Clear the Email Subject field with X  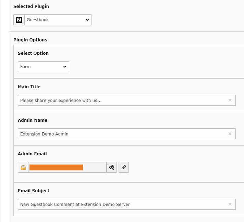click(230, 204)
